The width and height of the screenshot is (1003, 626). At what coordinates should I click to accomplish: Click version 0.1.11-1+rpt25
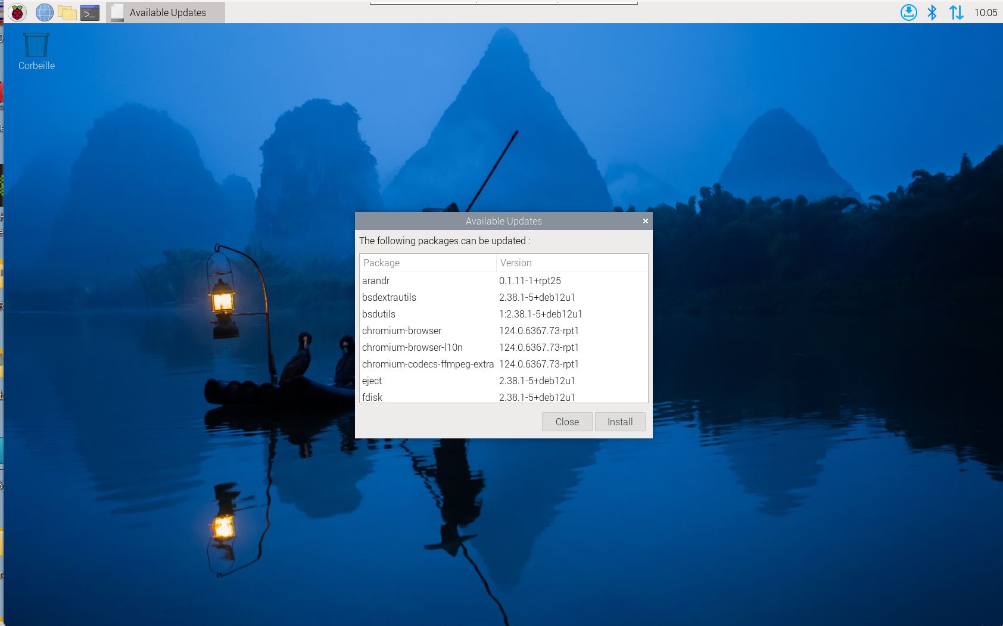click(x=530, y=281)
